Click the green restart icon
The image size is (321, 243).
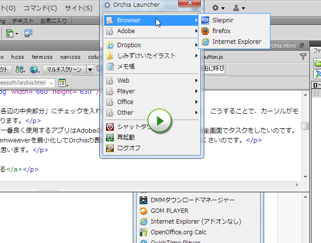(x=110, y=138)
